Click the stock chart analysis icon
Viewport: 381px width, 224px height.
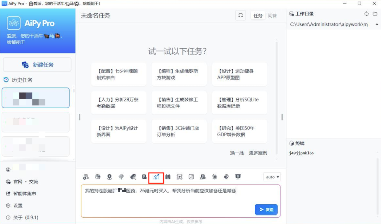pos(156,177)
